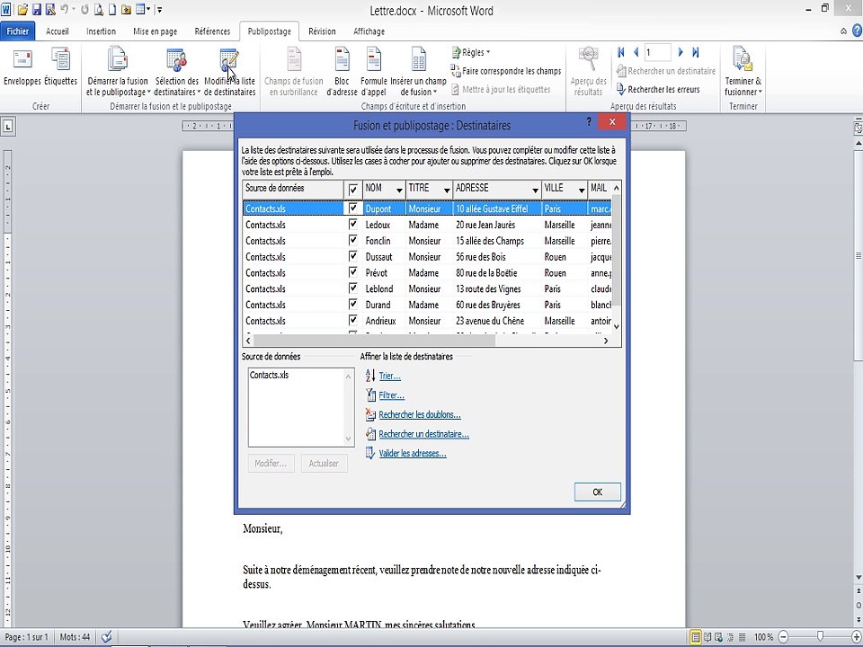This screenshot has width=863, height=647.
Task: Open the Étiquettes tool
Action: pos(60,66)
